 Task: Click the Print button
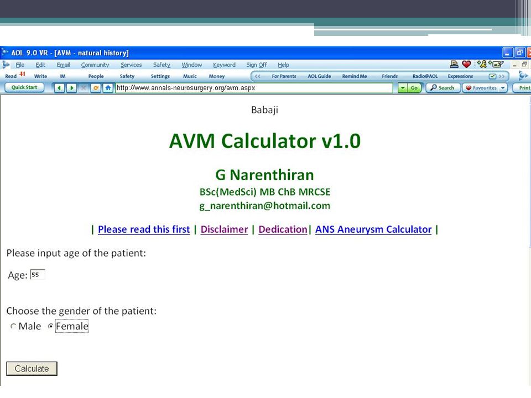pyautogui.click(x=523, y=88)
